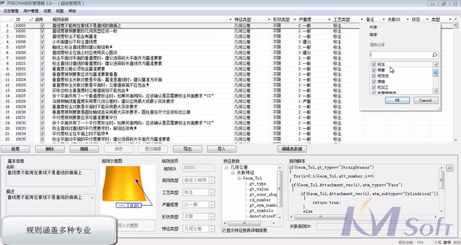Viewport: 461px width, 245px height.
Task: Select row with ID 10228
Action: click(229, 101)
